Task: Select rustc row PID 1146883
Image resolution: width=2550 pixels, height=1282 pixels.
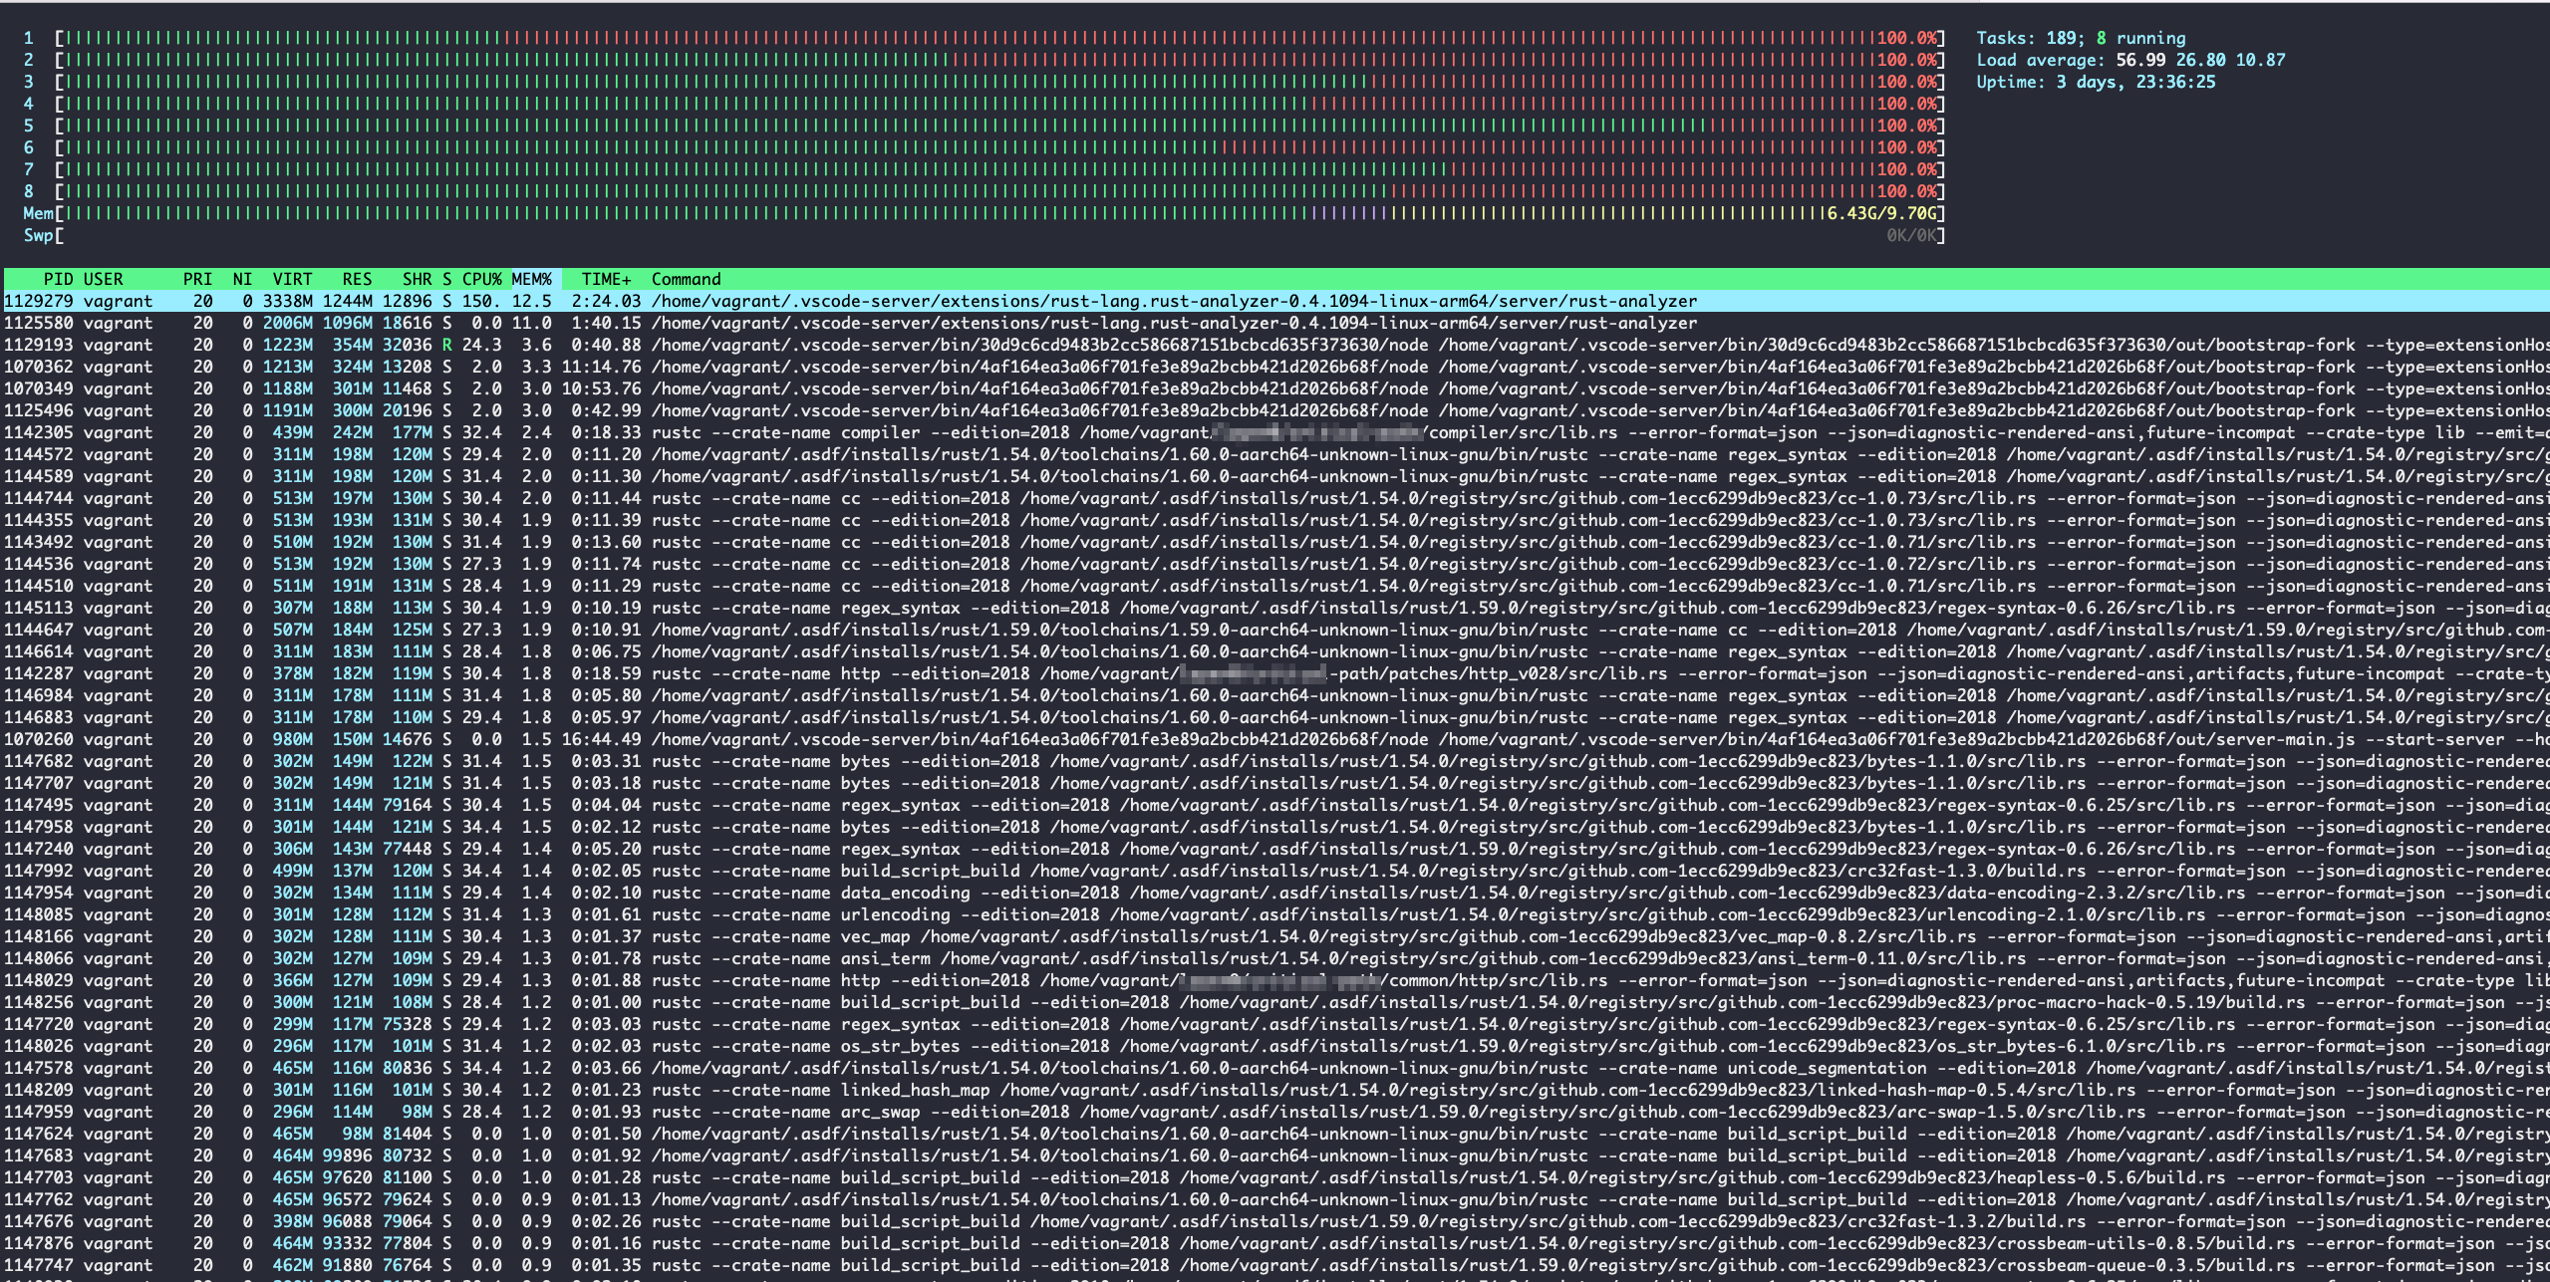Action: click(x=1275, y=717)
